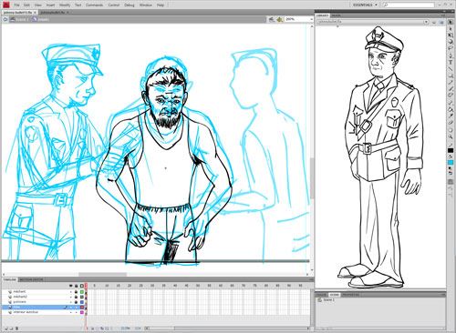Click the lock all layers header icon
456x333 pixels.
[76, 286]
